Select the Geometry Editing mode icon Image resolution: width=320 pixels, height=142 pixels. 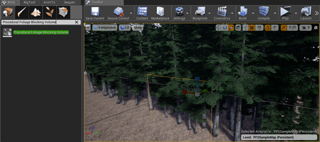(63, 12)
